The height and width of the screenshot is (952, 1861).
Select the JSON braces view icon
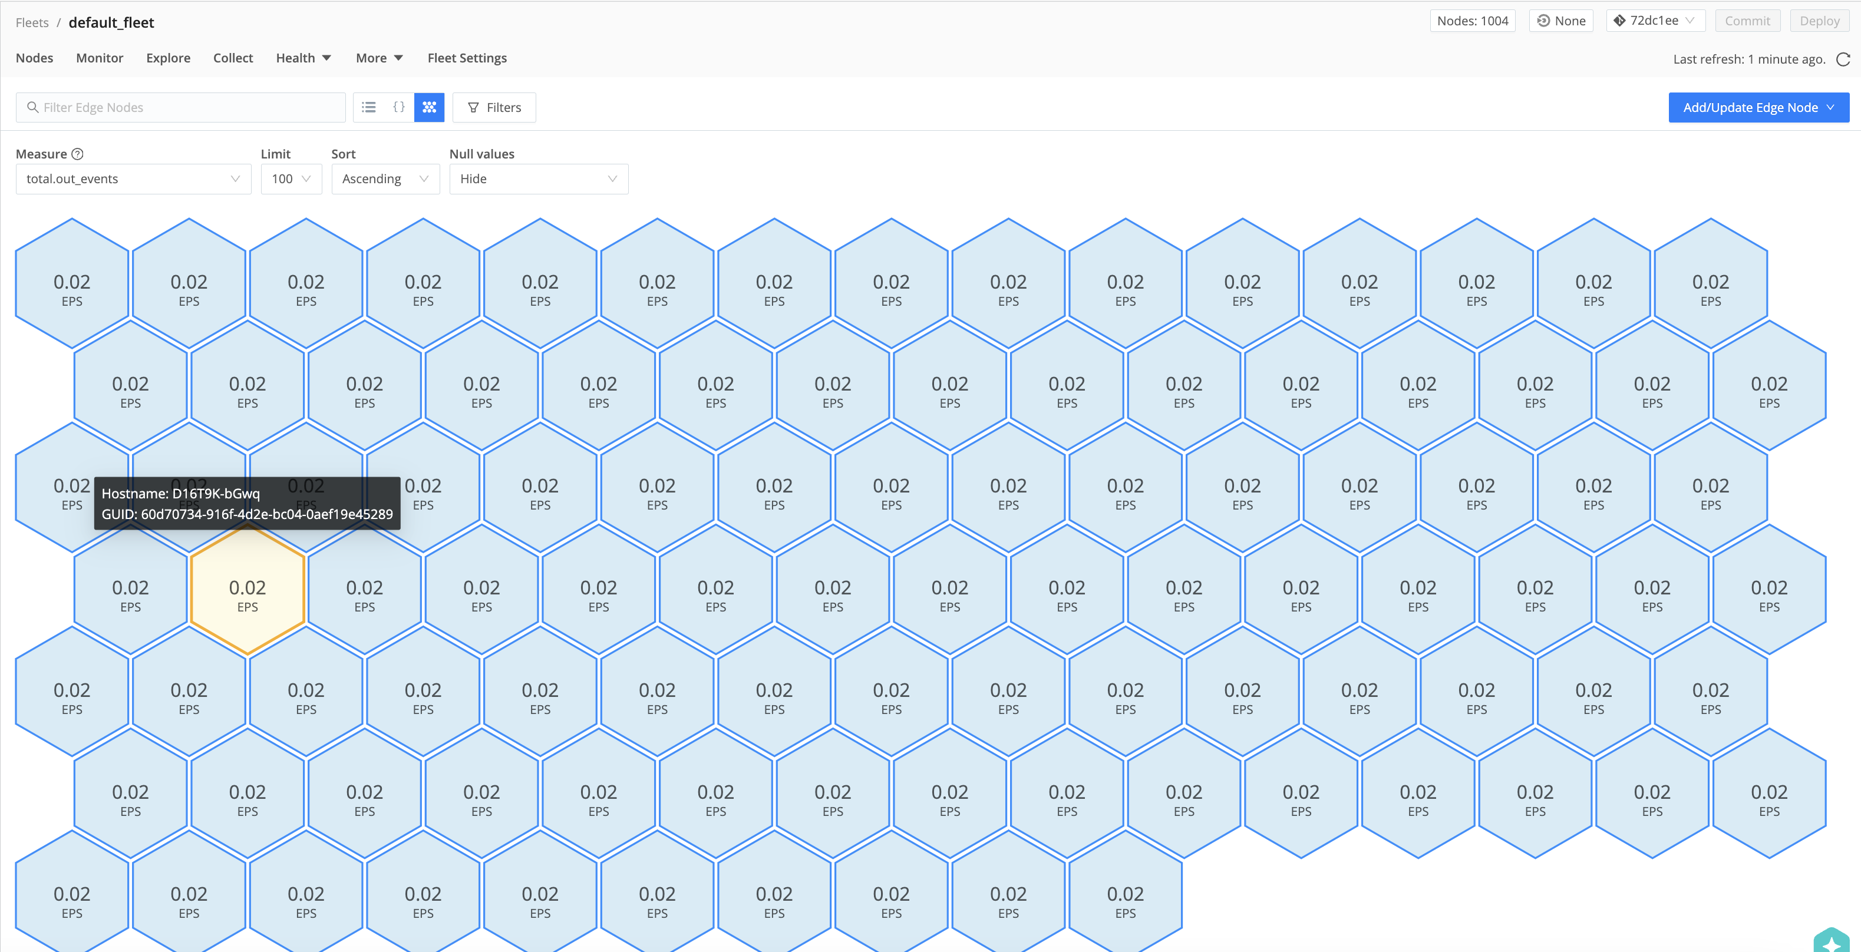pos(400,107)
